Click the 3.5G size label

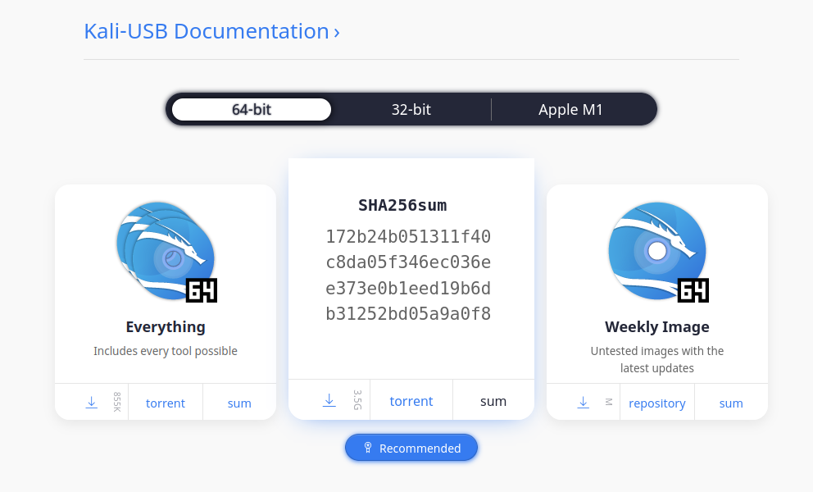point(357,400)
